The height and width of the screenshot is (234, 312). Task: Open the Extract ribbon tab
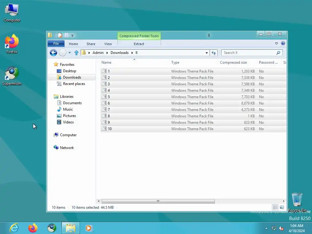point(139,44)
